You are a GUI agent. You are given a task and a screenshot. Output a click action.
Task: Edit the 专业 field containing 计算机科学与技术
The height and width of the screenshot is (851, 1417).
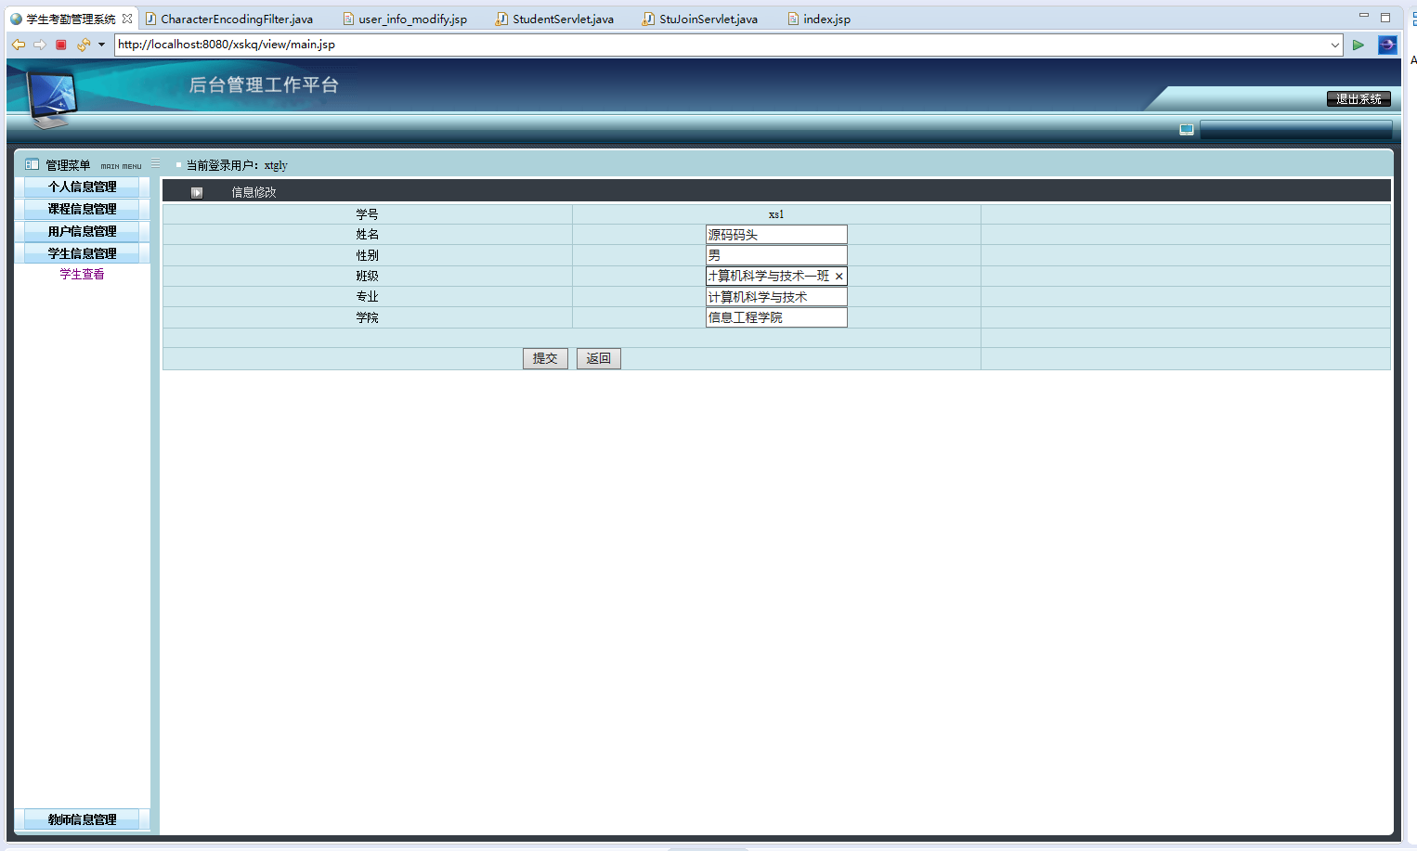[776, 297]
